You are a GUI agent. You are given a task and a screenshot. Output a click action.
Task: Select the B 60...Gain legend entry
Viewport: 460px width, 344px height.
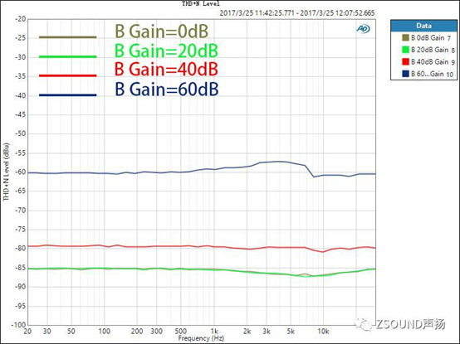[428, 74]
